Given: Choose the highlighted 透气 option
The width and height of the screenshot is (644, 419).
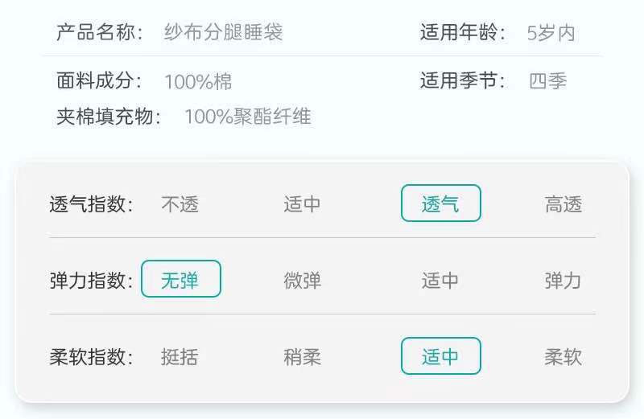Looking at the screenshot, I should (440, 203).
